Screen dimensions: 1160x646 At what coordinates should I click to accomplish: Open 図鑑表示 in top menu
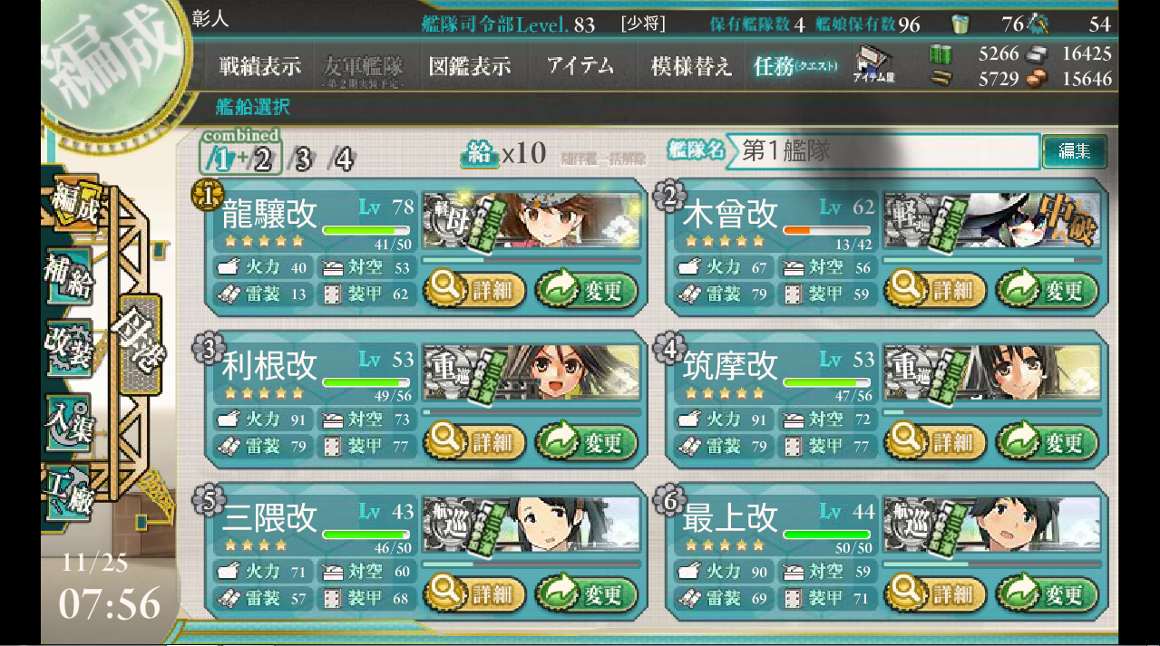[470, 66]
